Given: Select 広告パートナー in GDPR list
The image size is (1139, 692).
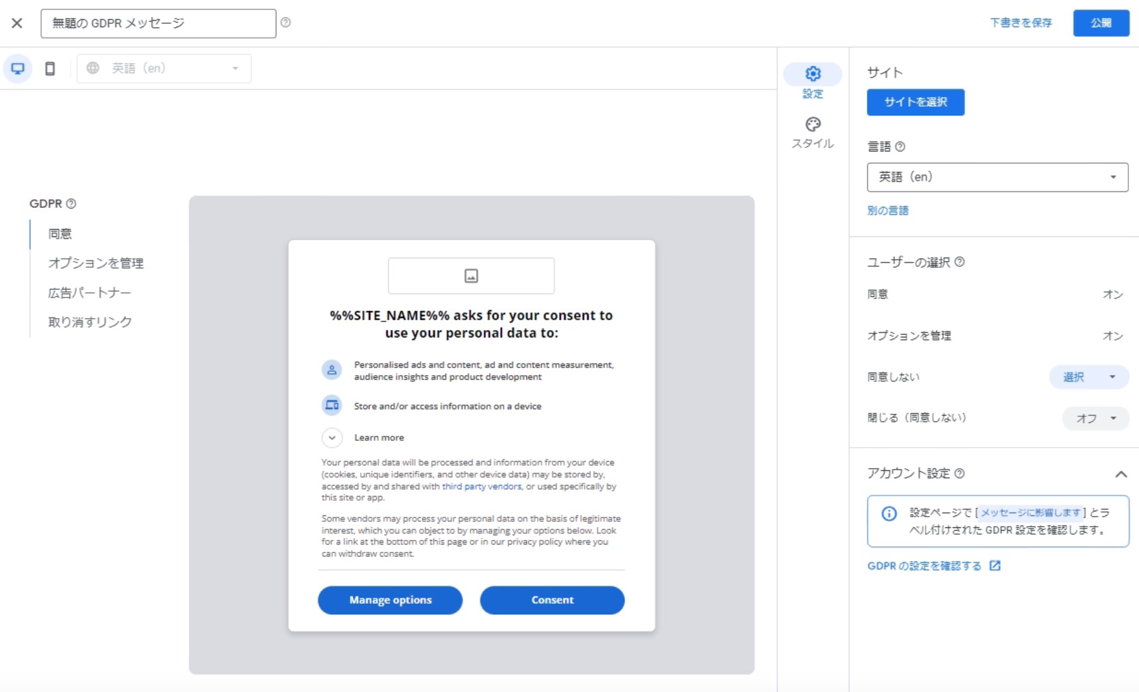Looking at the screenshot, I should coord(90,293).
